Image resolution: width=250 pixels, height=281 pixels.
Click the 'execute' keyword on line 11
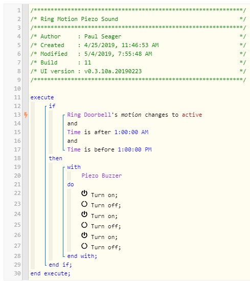pyautogui.click(x=42, y=97)
